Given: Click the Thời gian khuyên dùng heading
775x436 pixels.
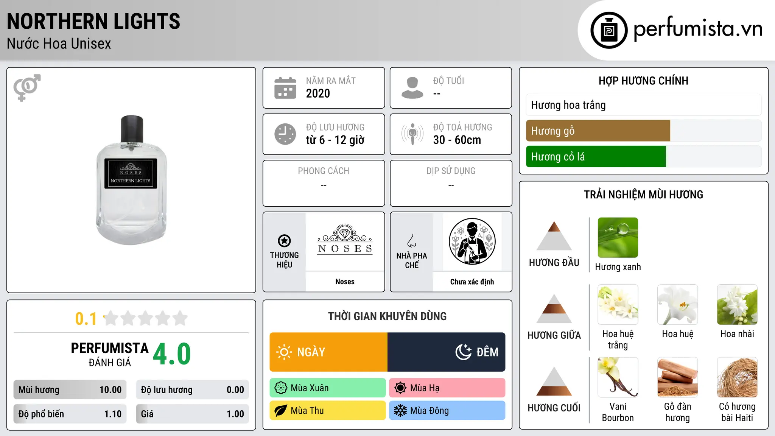Looking at the screenshot, I should (387, 316).
